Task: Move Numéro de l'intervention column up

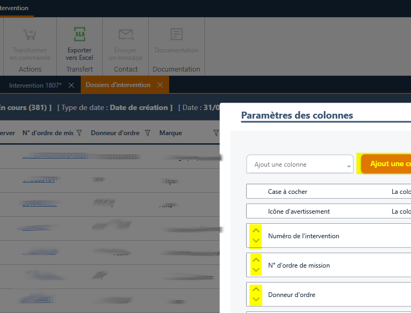Action: pos(256,231)
